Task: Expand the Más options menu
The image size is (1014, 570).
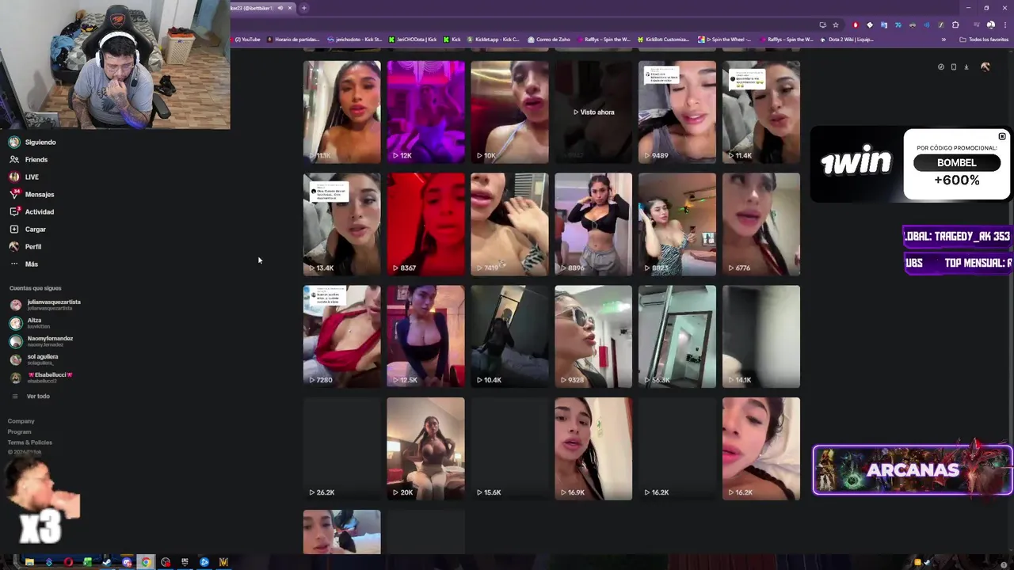Action: point(24,264)
